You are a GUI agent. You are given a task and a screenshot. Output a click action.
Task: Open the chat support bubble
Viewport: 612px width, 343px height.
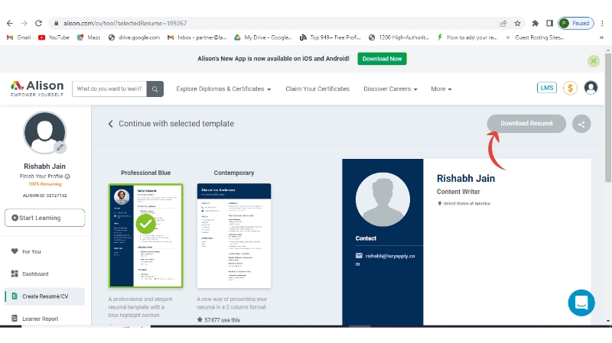[581, 303]
